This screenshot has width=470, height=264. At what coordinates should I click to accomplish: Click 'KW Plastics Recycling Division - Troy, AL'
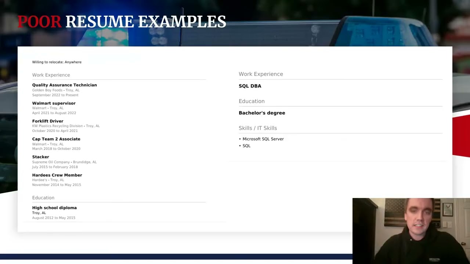[x=66, y=126]
